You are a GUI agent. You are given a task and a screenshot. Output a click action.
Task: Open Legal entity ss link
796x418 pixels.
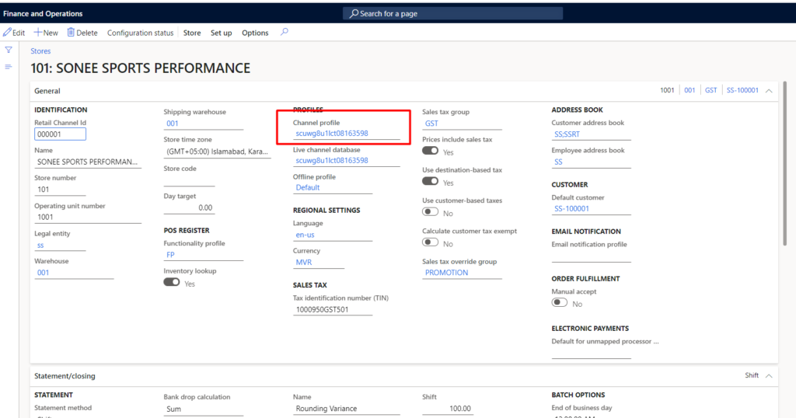pos(40,245)
